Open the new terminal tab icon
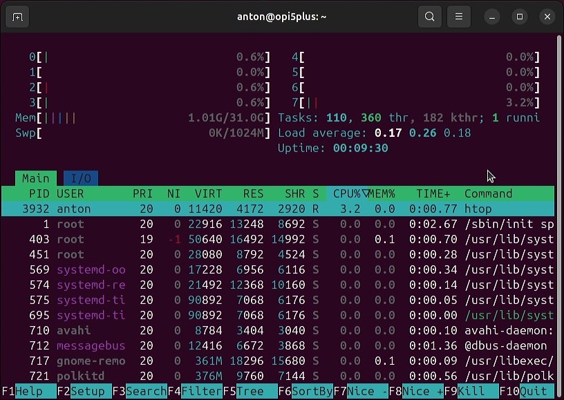Image resolution: width=564 pixels, height=400 pixels. [17, 17]
